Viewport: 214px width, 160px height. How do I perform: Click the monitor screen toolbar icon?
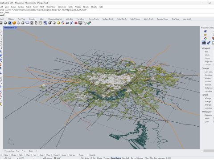pyautogui.click(x=80, y=23)
